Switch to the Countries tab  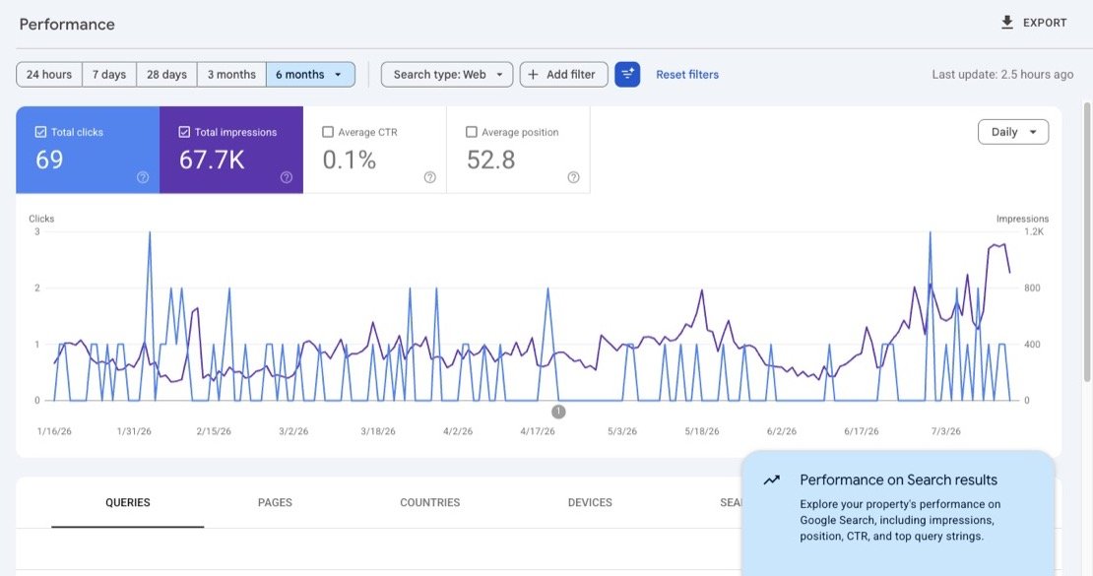pyautogui.click(x=430, y=502)
